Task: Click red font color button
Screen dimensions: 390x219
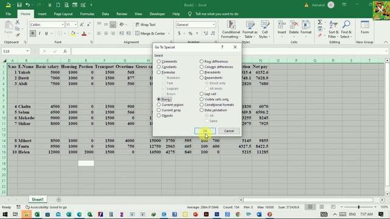Action: pos(84,33)
